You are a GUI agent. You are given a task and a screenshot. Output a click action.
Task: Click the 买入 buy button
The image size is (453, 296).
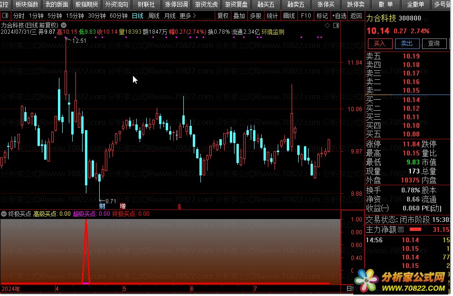(x=380, y=43)
